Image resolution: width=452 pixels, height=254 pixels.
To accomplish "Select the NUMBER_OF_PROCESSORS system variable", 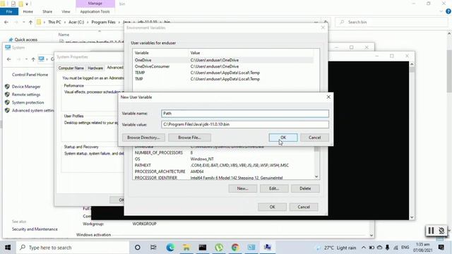I will (223, 153).
